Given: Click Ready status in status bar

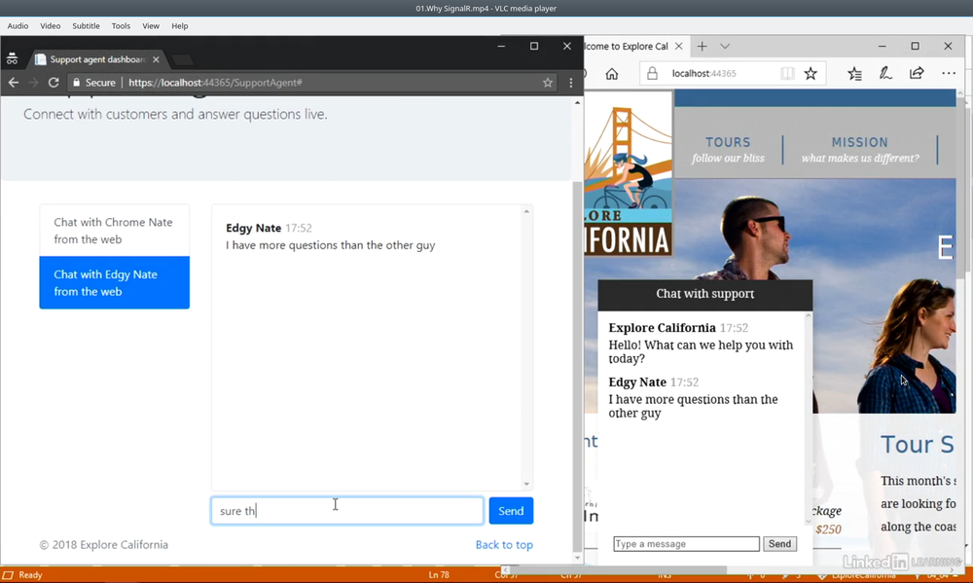Looking at the screenshot, I should 30,575.
